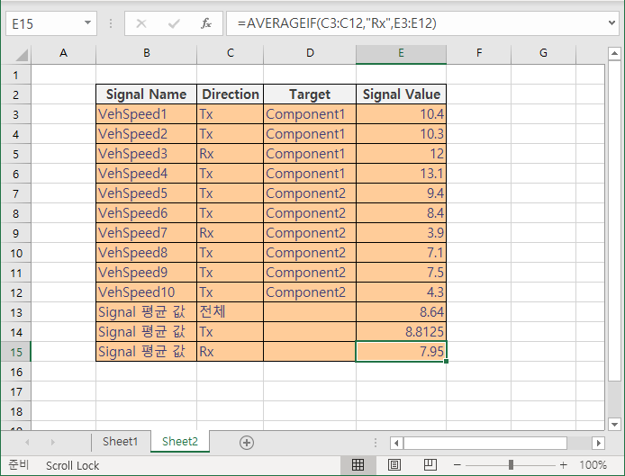Select the Tx average cell 8.8125
The width and height of the screenshot is (625, 476).
[x=401, y=332]
